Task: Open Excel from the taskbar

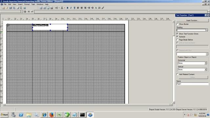Action: (59, 115)
